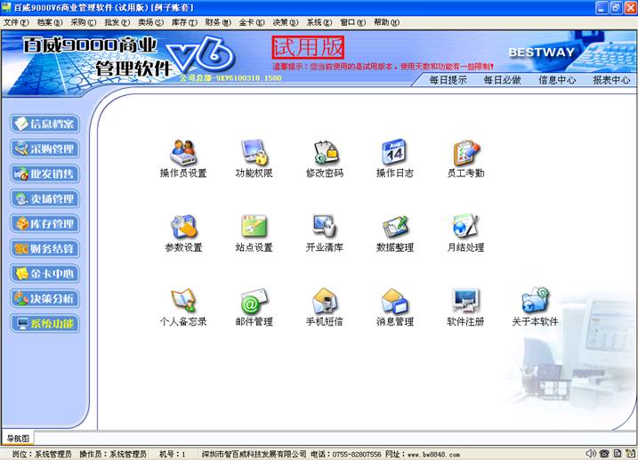Select 决策分析 sidebar button
This screenshot has width=638, height=460.
point(44,299)
